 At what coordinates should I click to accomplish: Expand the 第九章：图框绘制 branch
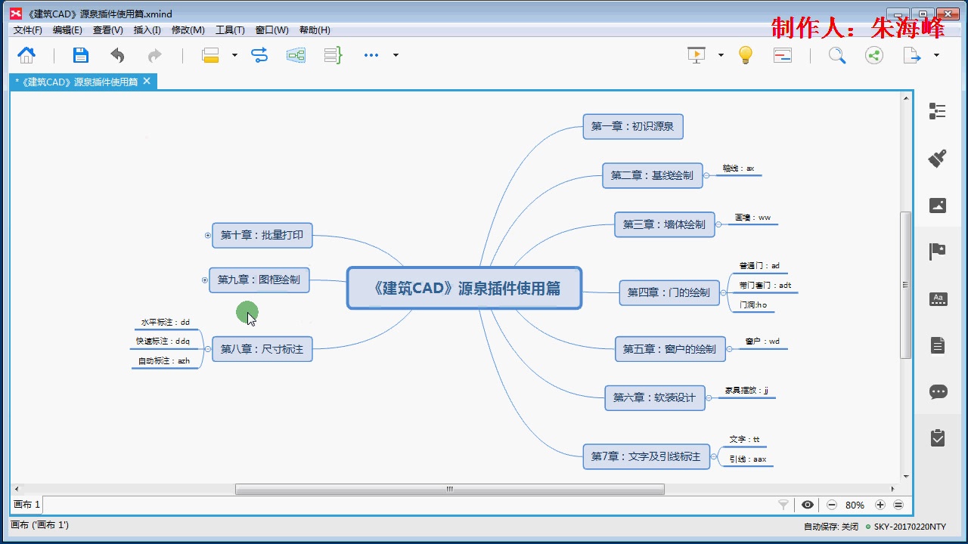(205, 280)
